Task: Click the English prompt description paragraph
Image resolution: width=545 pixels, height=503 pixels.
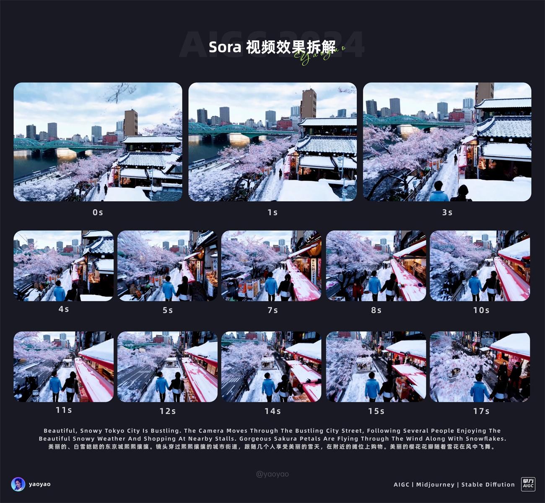Action: (272, 434)
